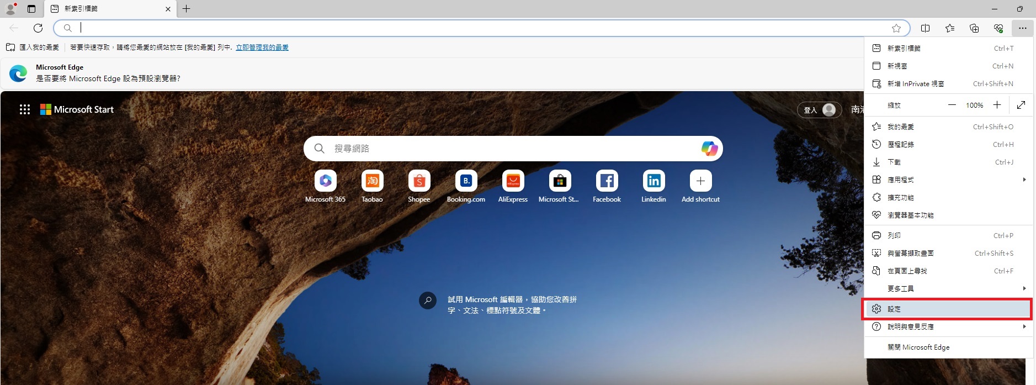Star this page as a favorite
The width and height of the screenshot is (1036, 385).
(x=896, y=28)
